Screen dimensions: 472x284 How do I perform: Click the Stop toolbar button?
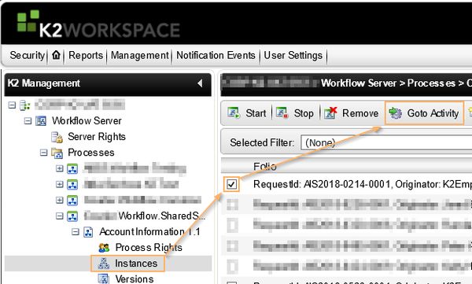(295, 113)
